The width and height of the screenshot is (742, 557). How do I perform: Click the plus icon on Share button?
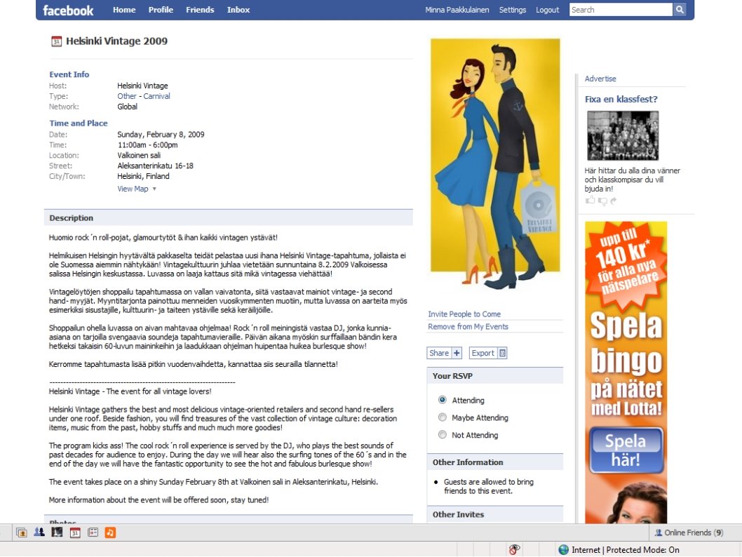[457, 353]
